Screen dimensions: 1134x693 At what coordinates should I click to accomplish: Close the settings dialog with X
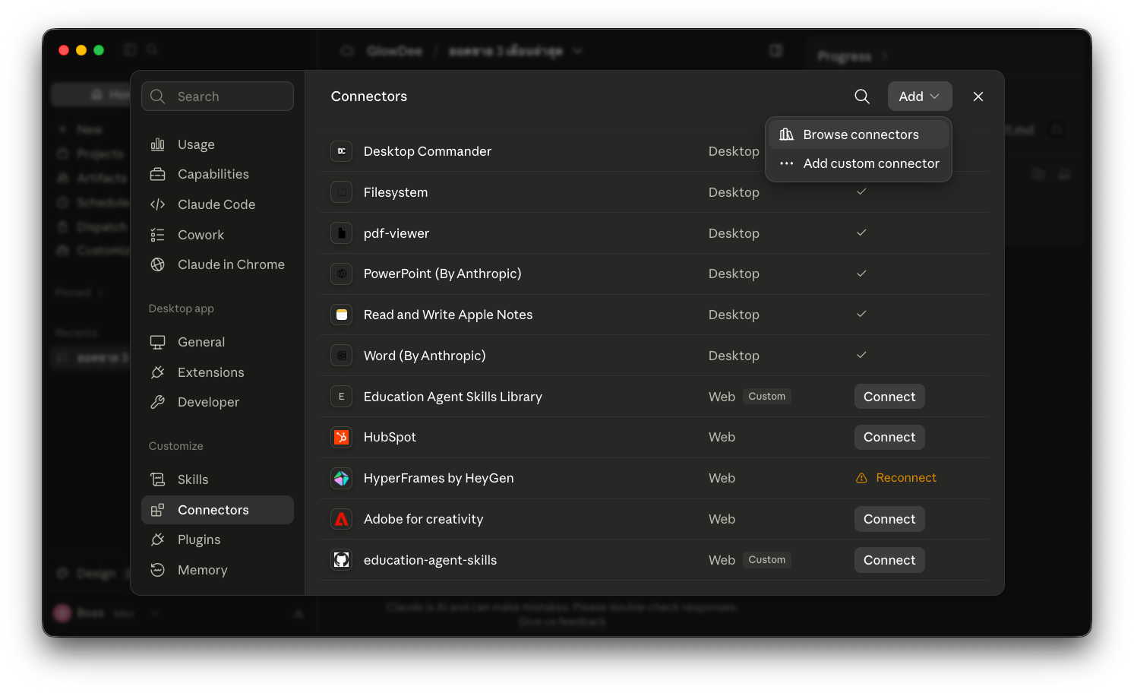click(x=978, y=97)
